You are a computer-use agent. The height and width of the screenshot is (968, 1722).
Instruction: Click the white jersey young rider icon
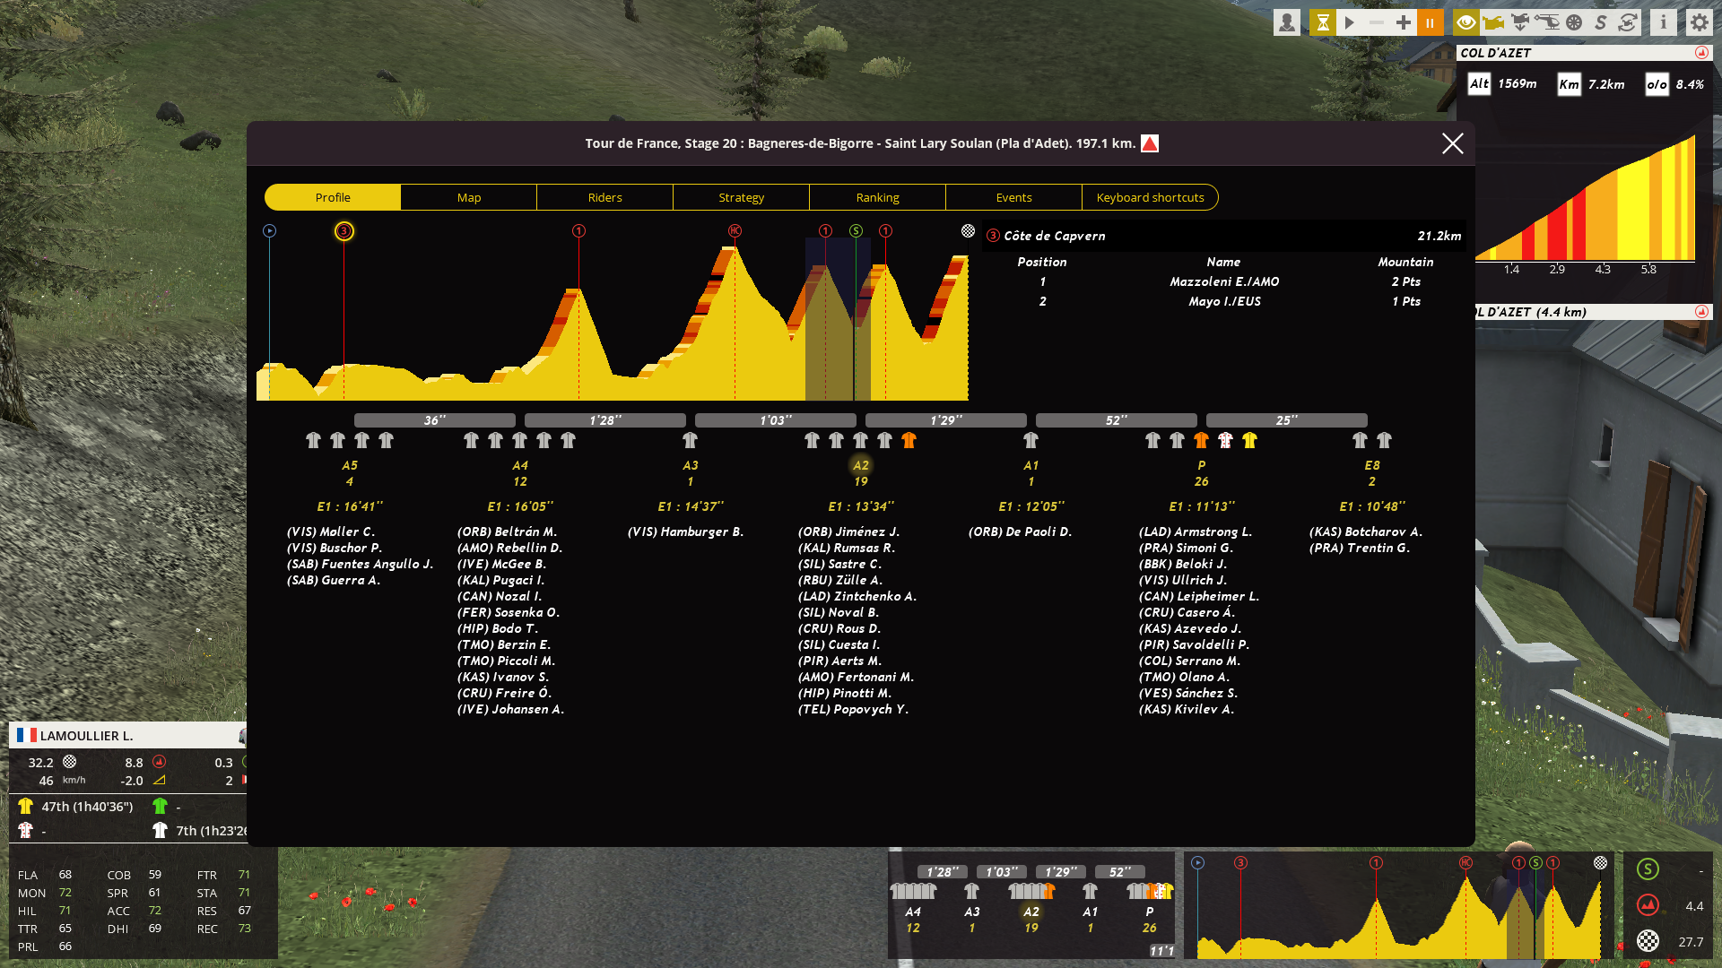(160, 831)
